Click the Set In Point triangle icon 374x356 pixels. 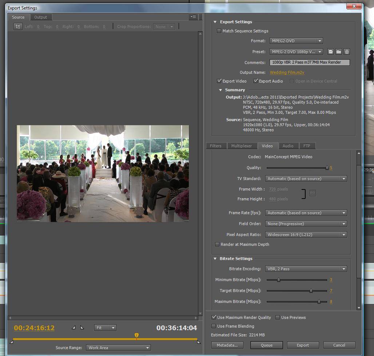point(74,328)
